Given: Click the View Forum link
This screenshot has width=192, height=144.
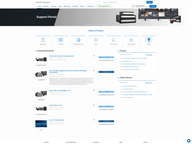Looking at the screenshot, I should [x=150, y=55].
